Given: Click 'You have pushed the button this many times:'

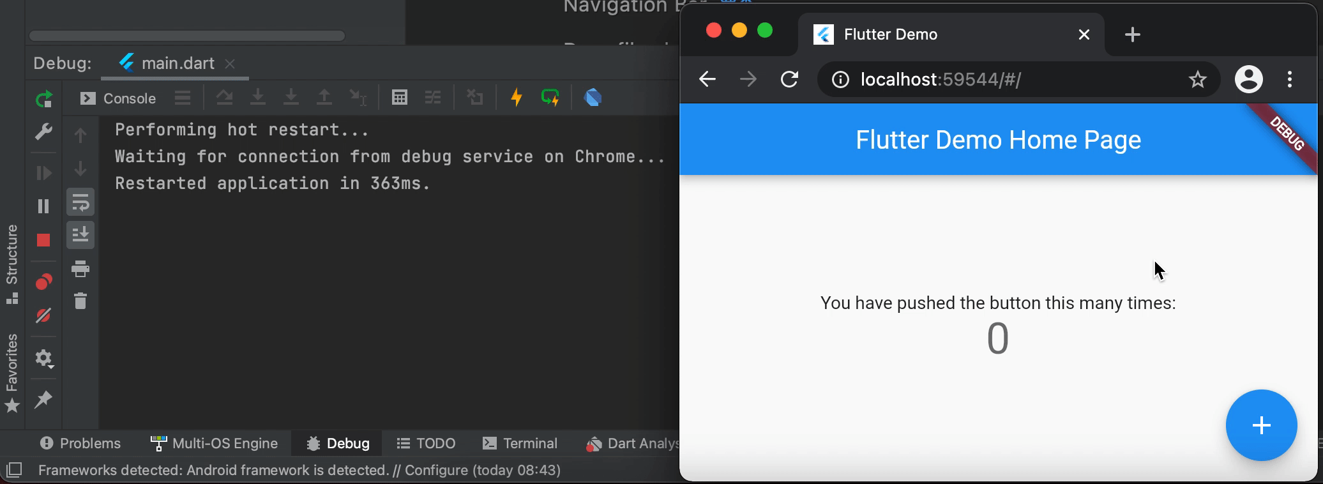Looking at the screenshot, I should tap(998, 303).
